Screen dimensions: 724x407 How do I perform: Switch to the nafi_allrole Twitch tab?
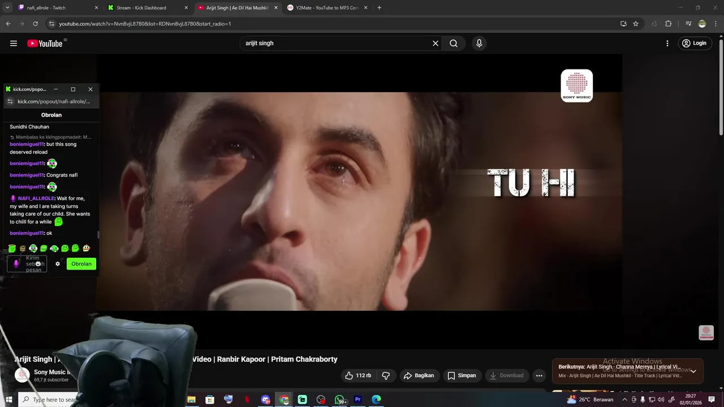coord(57,8)
